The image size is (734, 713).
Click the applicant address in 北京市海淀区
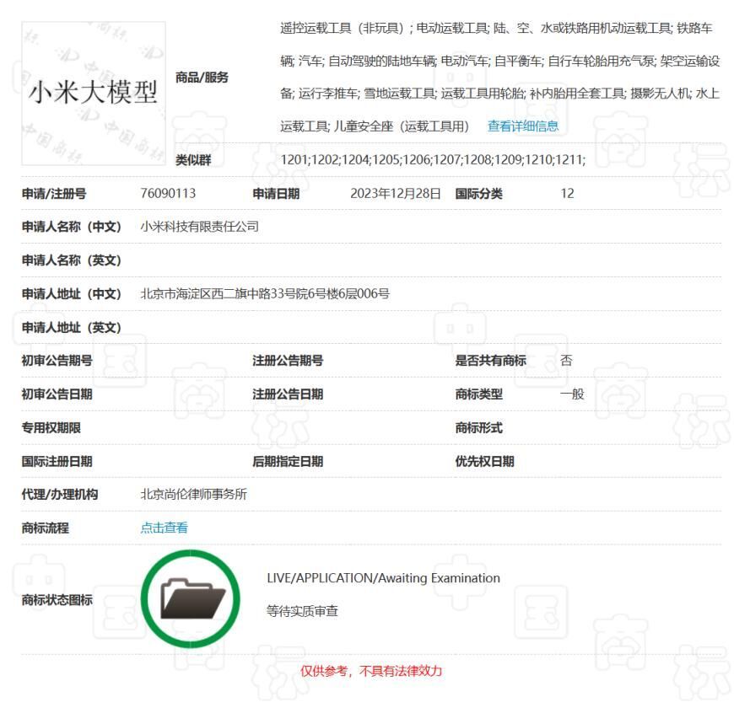click(264, 294)
